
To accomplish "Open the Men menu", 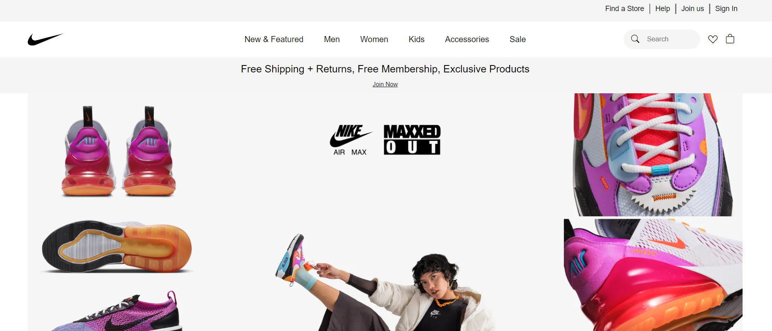I will point(332,39).
